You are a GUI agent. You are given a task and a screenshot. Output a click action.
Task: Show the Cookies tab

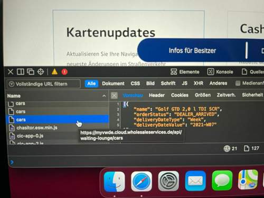pyautogui.click(x=180, y=95)
